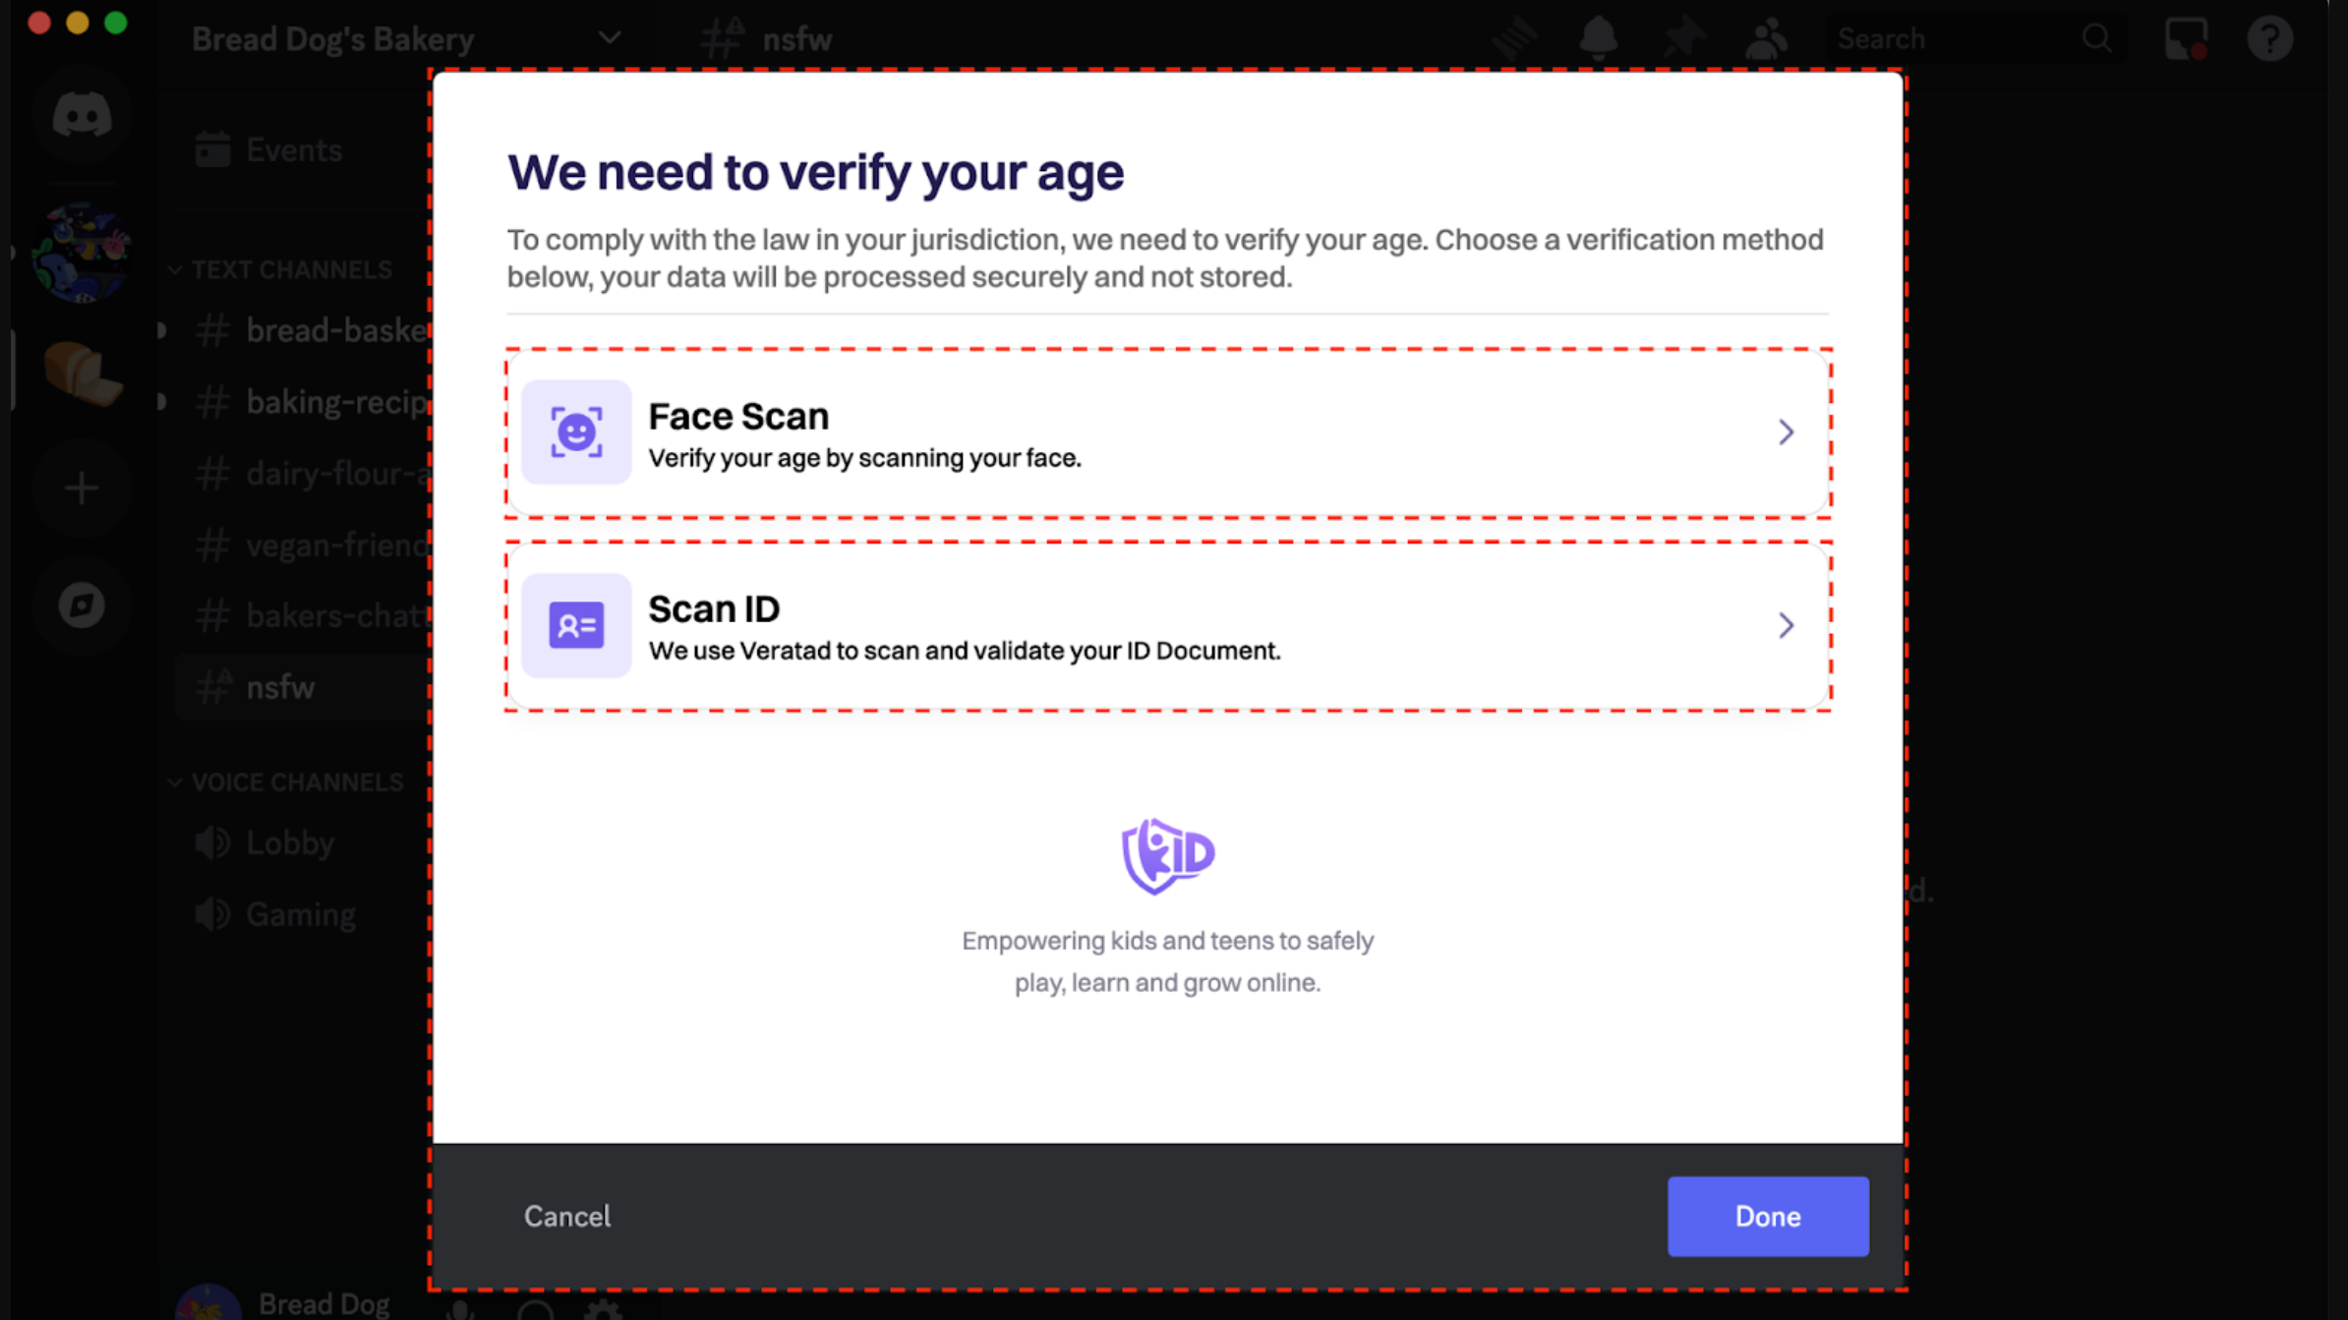Image resolution: width=2348 pixels, height=1320 pixels.
Task: Click the Search field in the header
Action: click(1957, 37)
